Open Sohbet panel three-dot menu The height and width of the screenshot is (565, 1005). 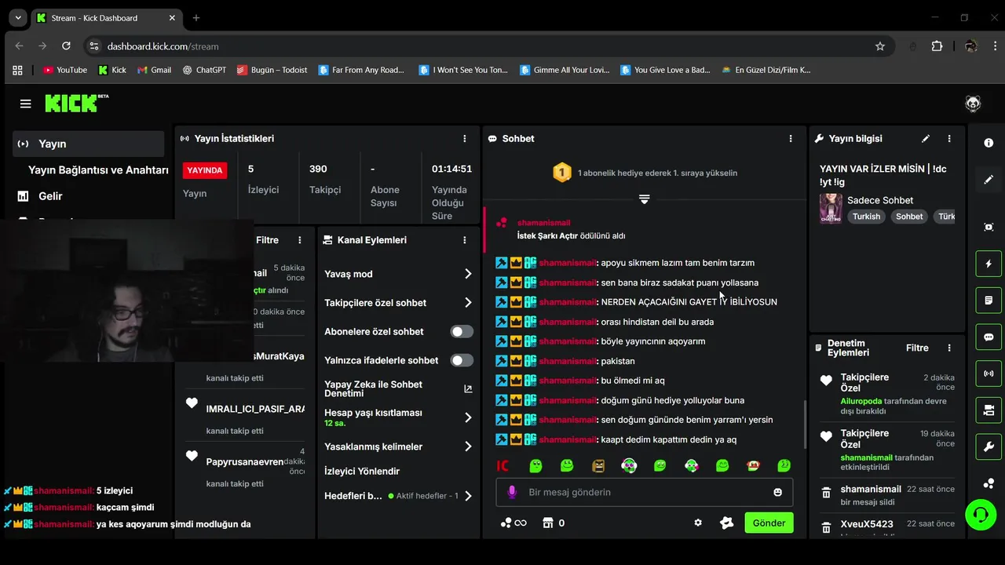(791, 138)
